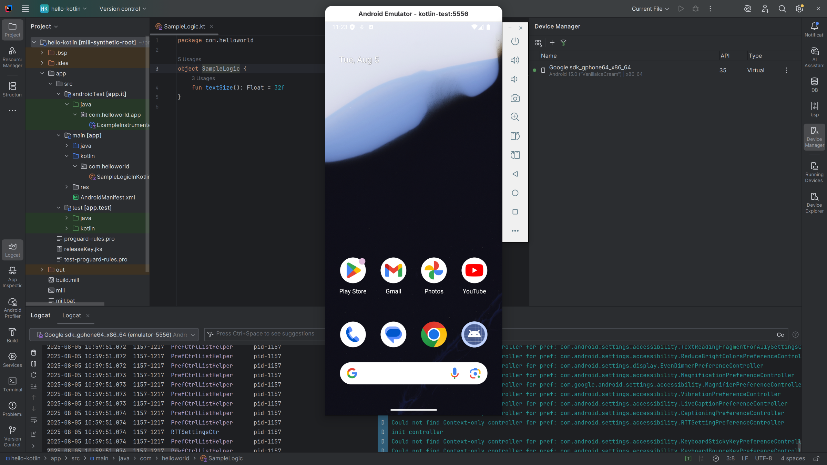The width and height of the screenshot is (827, 465).
Task: Take a screenshot of the emulator
Action: [x=515, y=98]
